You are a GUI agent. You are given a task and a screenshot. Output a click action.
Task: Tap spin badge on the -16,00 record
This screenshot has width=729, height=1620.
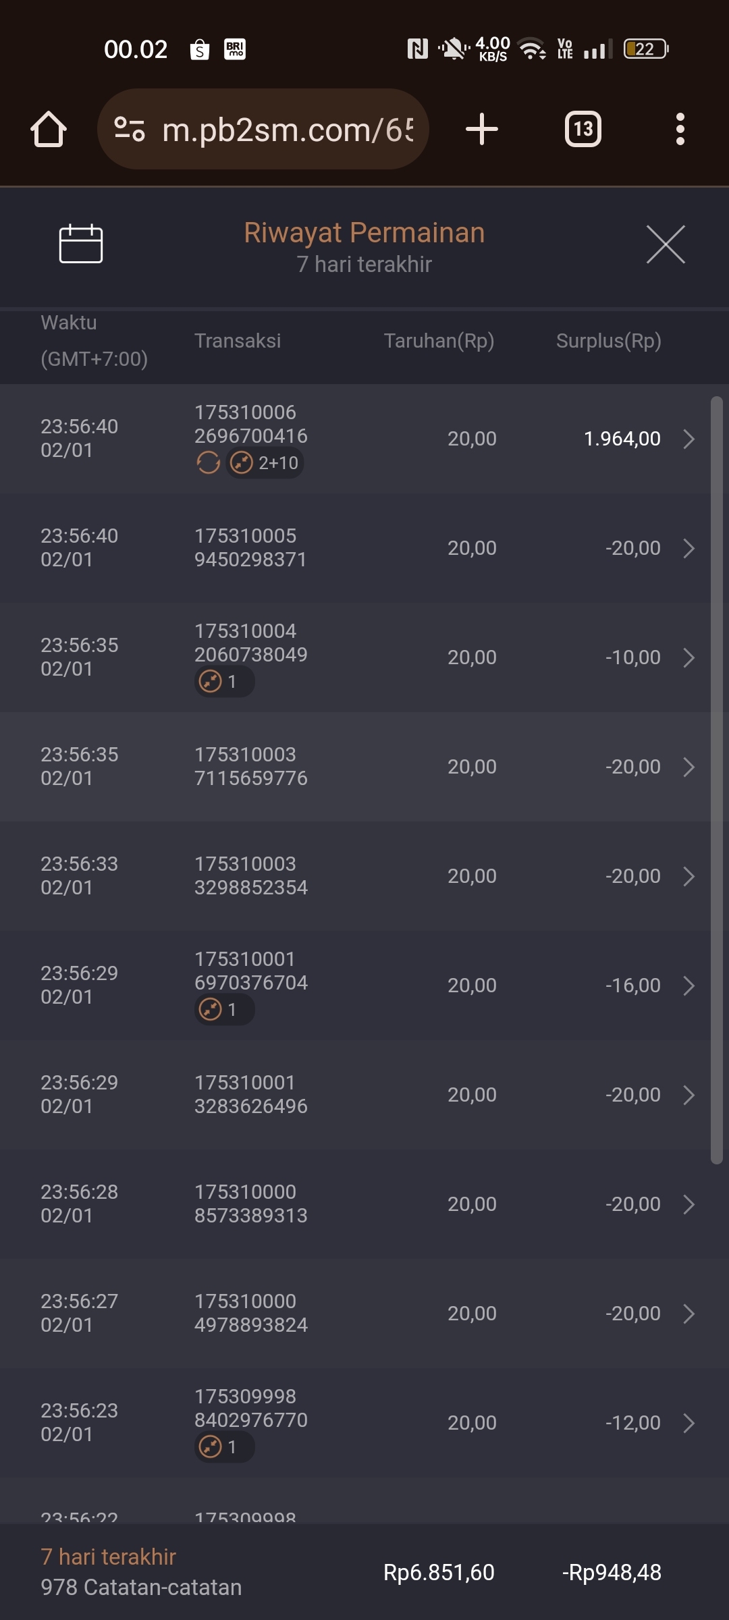click(223, 1010)
